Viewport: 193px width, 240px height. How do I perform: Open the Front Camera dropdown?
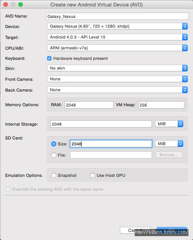coord(117,79)
